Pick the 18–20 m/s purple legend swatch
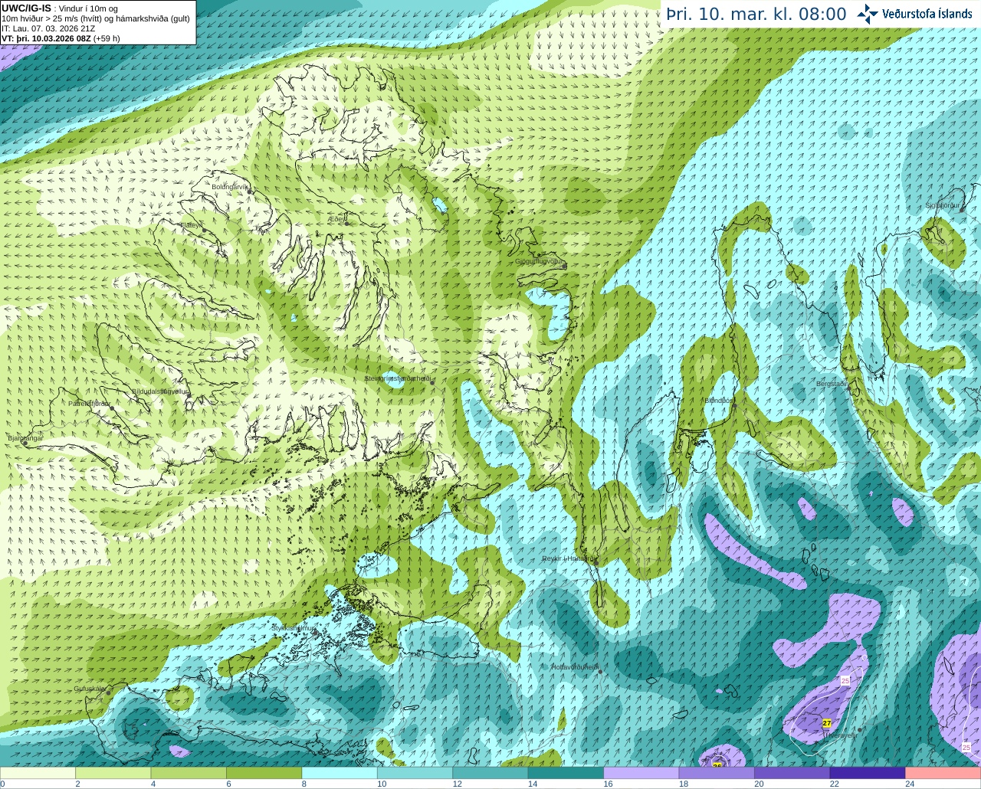 pyautogui.click(x=717, y=773)
